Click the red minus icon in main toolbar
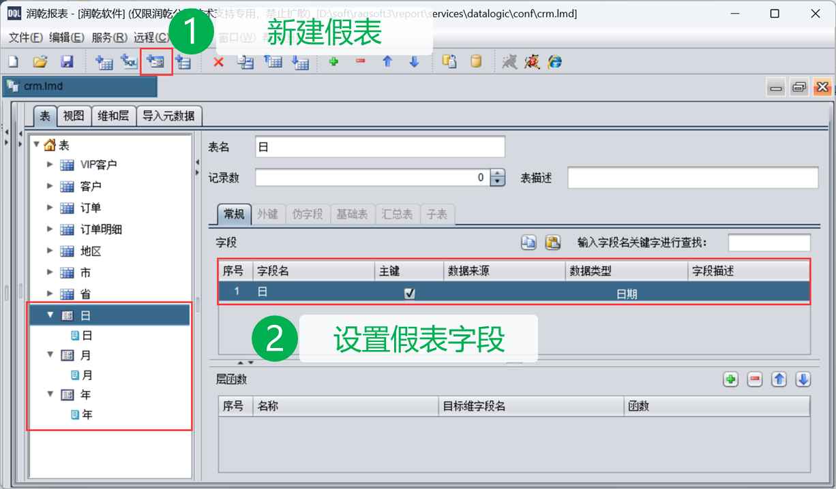This screenshot has width=836, height=489. 361,61
